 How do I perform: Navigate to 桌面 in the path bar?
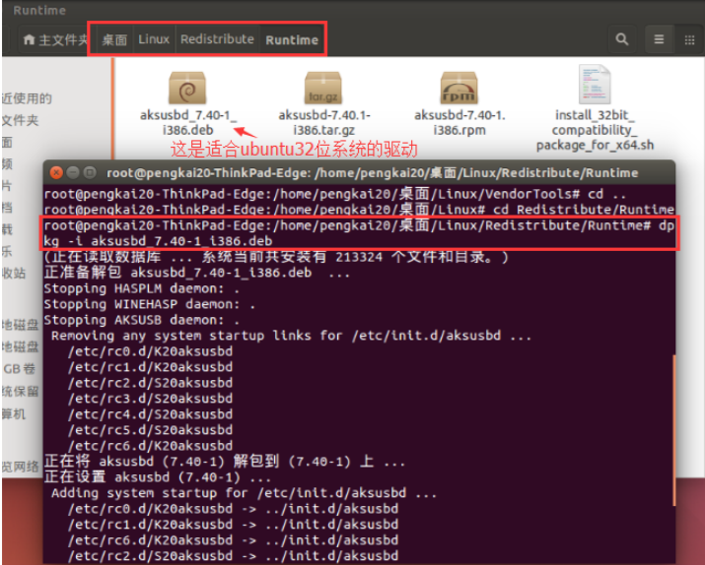point(114,40)
